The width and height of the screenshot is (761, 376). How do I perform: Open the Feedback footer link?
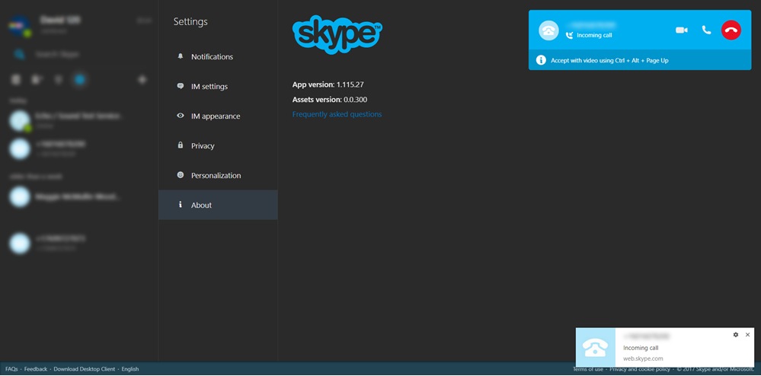[36, 369]
